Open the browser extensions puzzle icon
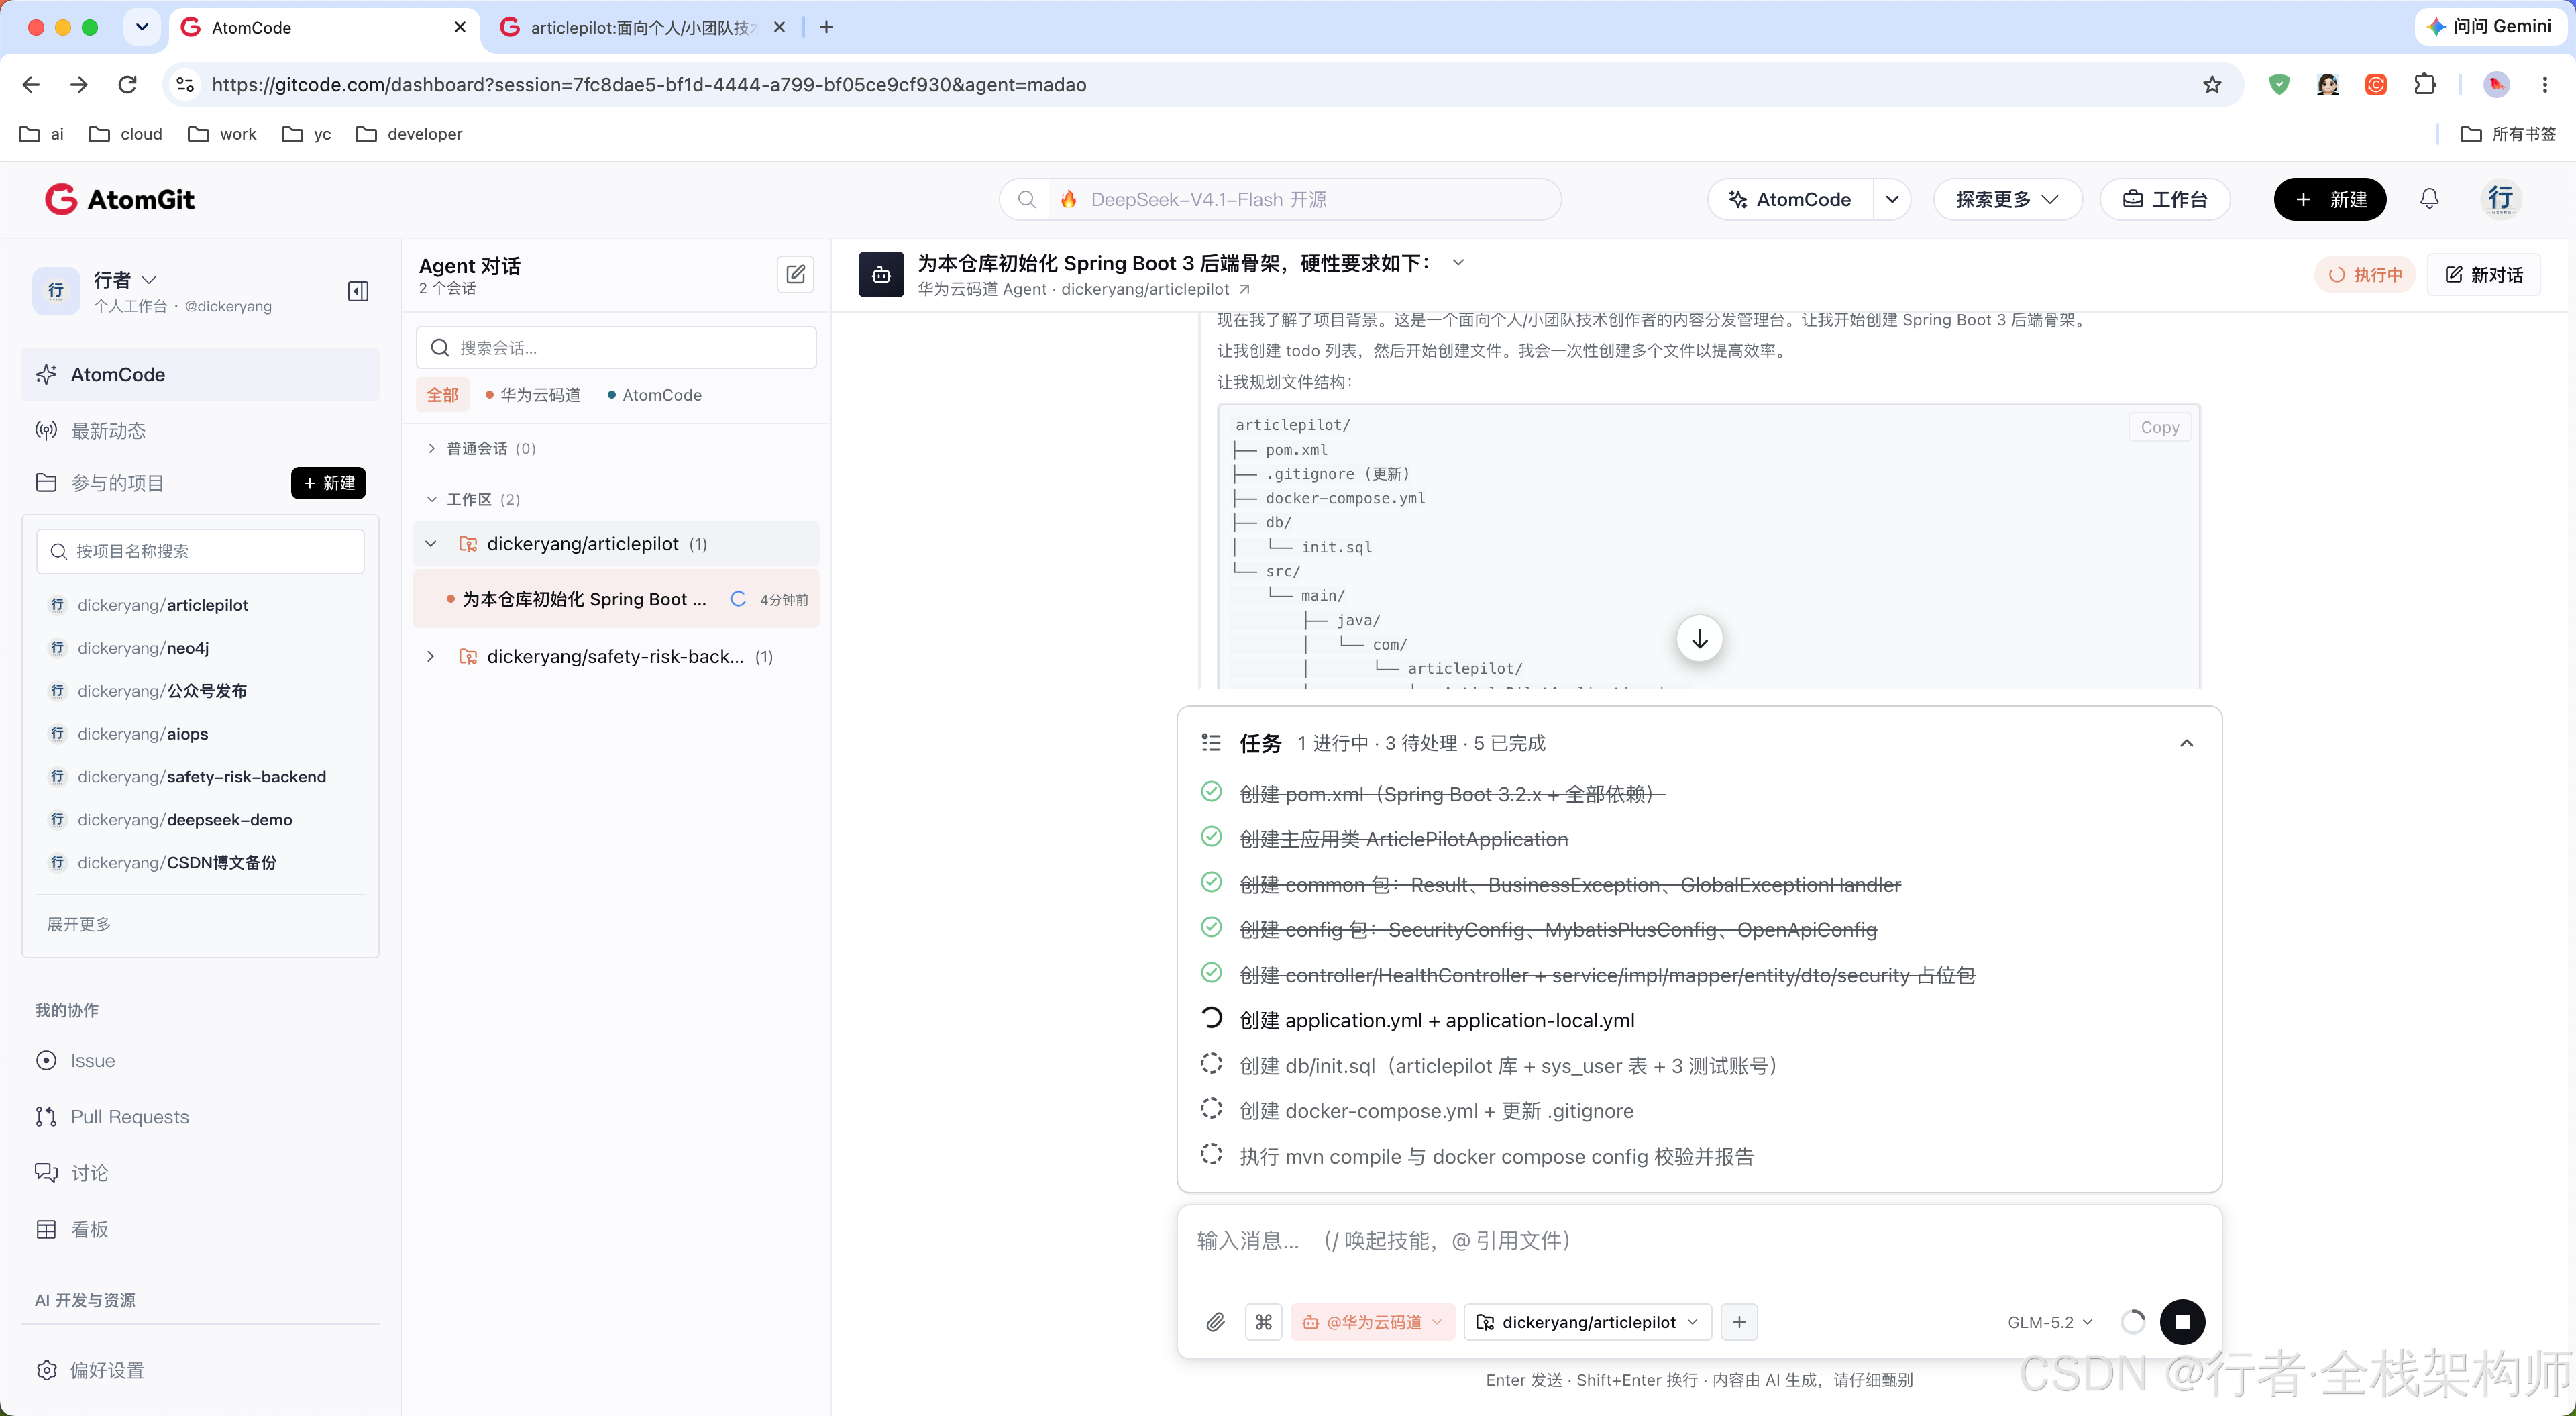The width and height of the screenshot is (2576, 1416). [2425, 85]
